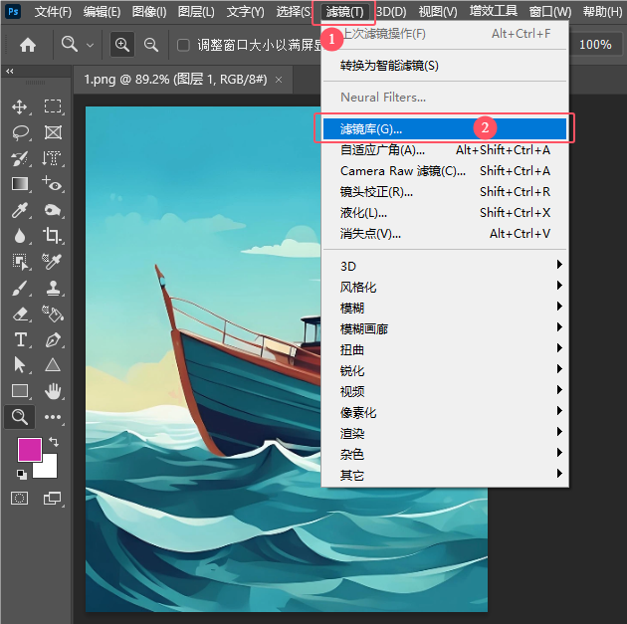Image resolution: width=627 pixels, height=624 pixels.
Task: Select the Eyedropper tool
Action: pos(19,210)
